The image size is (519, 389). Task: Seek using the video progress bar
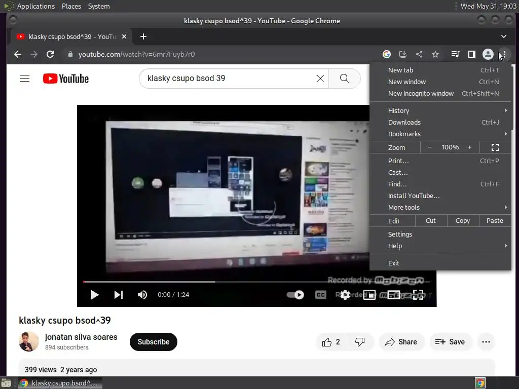[x=256, y=282]
